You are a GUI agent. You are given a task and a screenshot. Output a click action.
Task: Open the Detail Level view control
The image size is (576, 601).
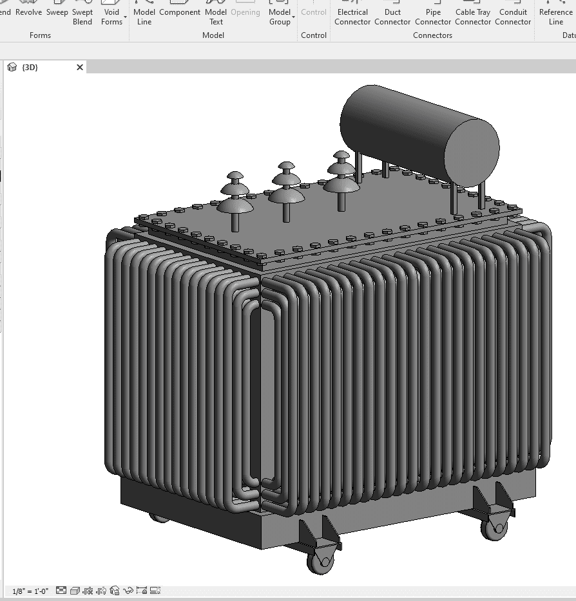[x=61, y=590]
